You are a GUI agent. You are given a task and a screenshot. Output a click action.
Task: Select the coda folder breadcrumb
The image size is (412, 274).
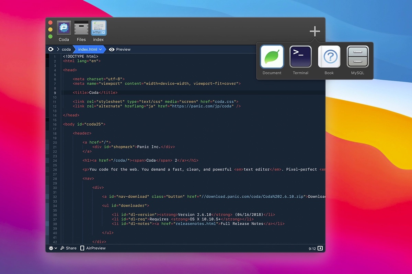pos(66,49)
